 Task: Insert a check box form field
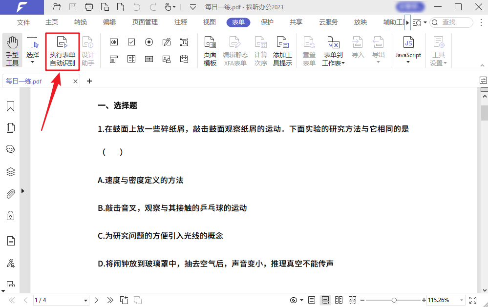pyautogui.click(x=131, y=42)
